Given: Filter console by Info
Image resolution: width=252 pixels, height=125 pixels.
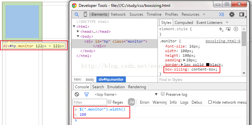Looking at the screenshot, I should 173,102.
